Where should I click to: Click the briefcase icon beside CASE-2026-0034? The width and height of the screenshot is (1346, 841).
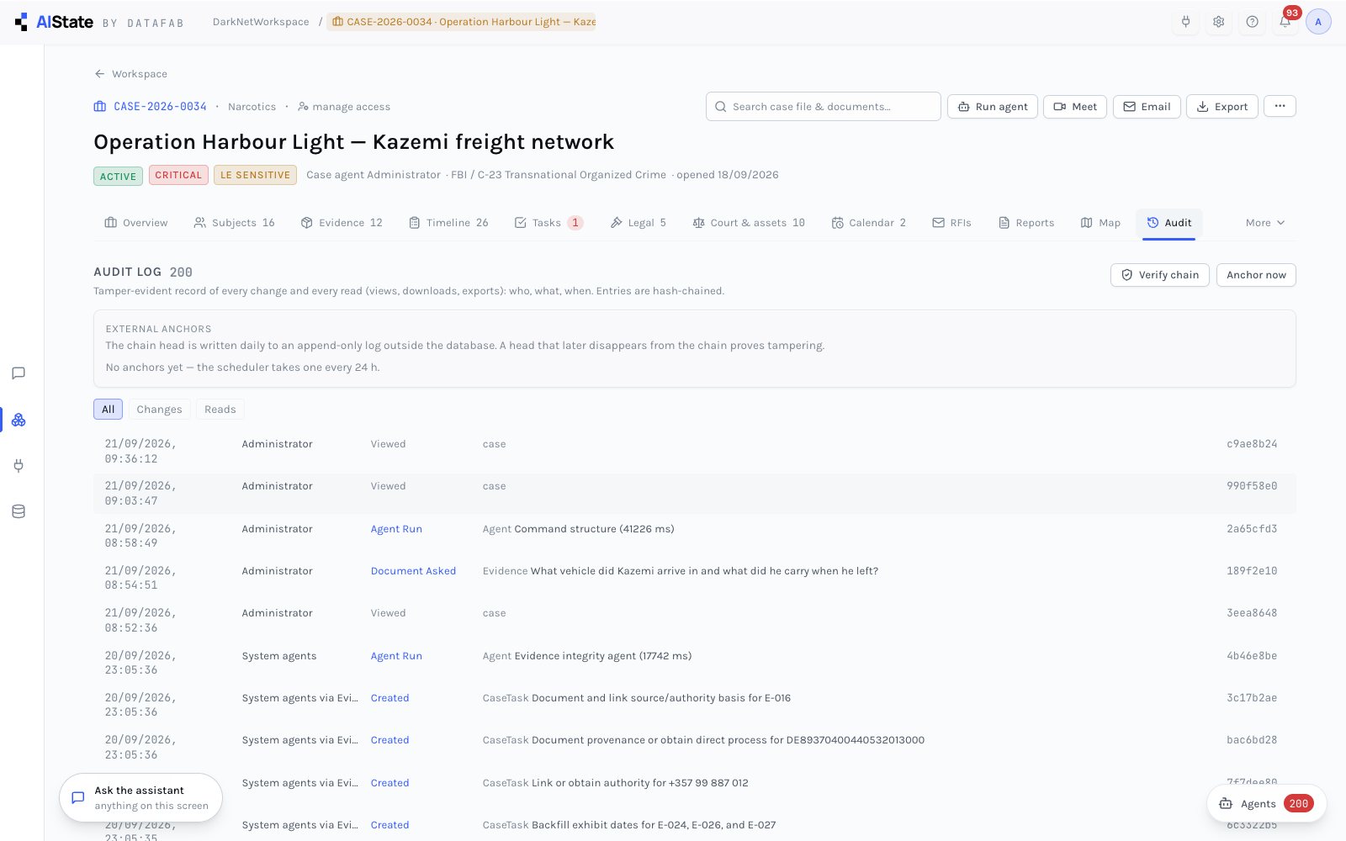[x=100, y=107]
